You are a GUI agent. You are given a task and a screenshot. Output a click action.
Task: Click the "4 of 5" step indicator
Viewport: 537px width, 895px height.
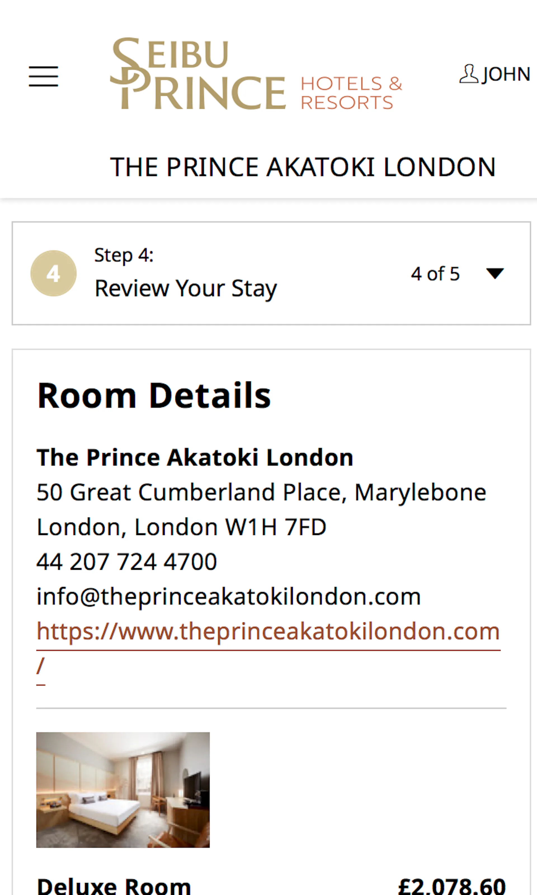[435, 274]
